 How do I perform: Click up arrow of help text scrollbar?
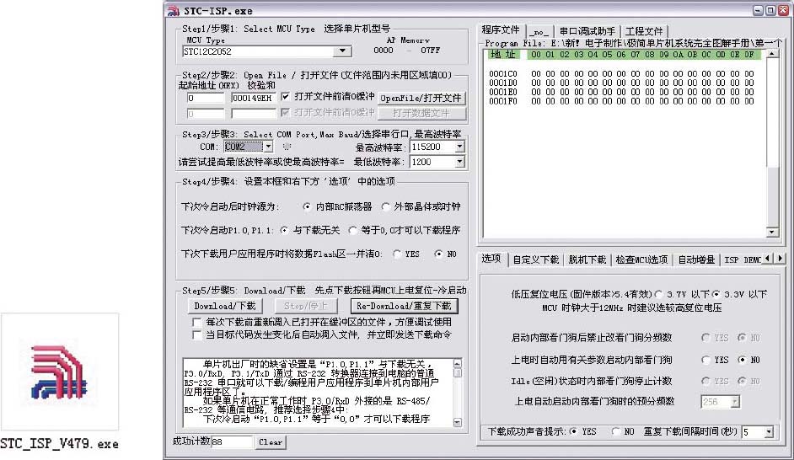pyautogui.click(x=457, y=363)
